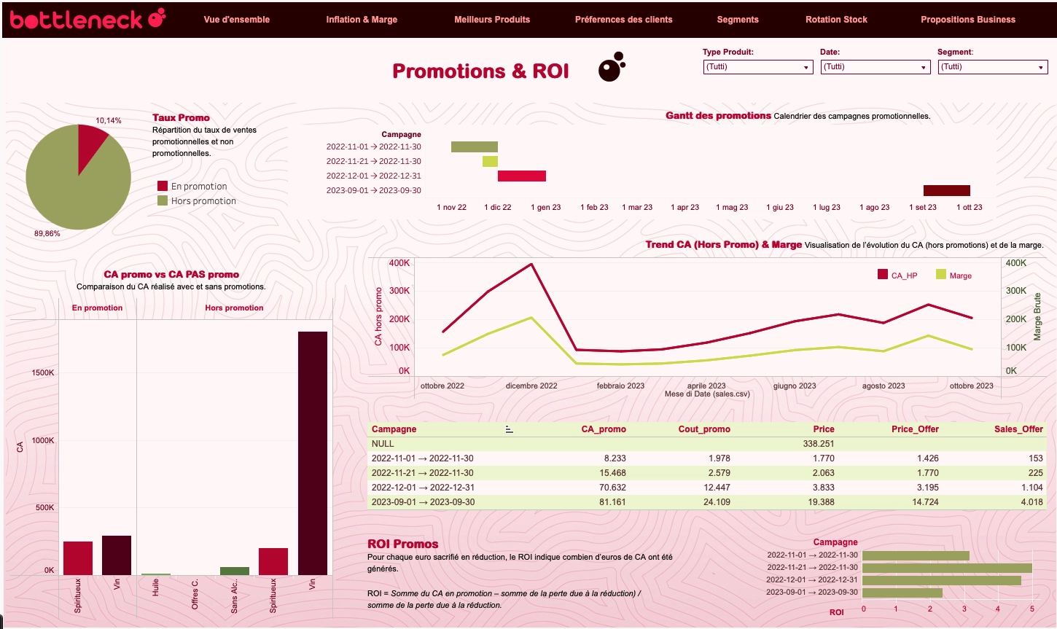The height and width of the screenshot is (629, 1057).
Task: Click the Segments navigation link
Action: pyautogui.click(x=738, y=20)
